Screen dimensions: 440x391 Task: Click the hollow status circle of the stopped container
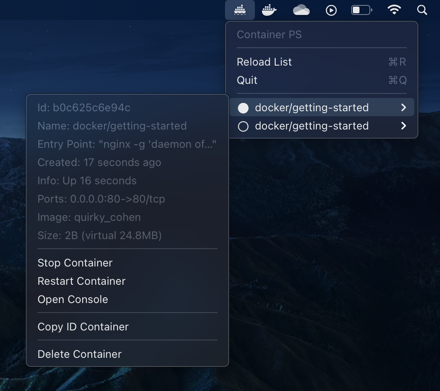click(243, 126)
